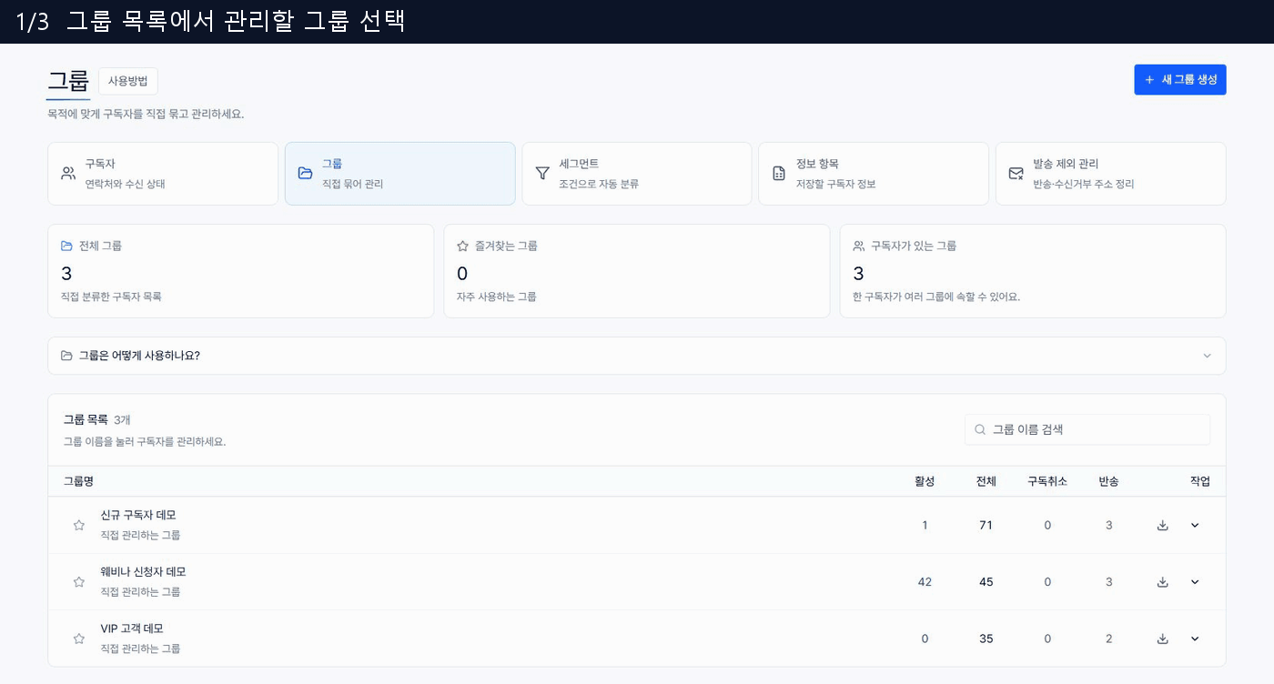Click the folder icon on 그룹 tab
Screen dimensions: 1274x684
click(306, 174)
